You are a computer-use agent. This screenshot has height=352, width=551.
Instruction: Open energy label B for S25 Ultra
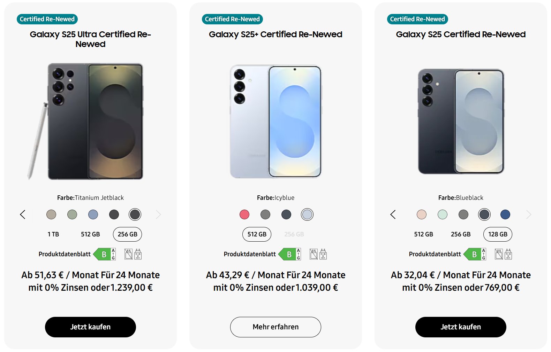(105, 254)
